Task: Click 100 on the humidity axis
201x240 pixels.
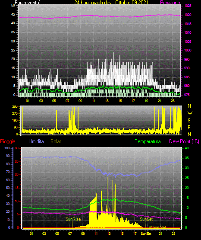Action: pos(7,148)
